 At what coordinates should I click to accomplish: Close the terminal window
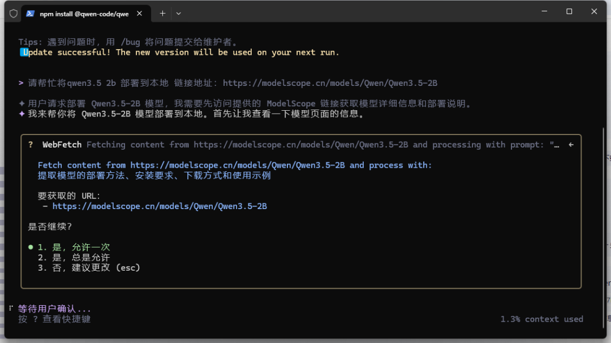[x=594, y=11]
